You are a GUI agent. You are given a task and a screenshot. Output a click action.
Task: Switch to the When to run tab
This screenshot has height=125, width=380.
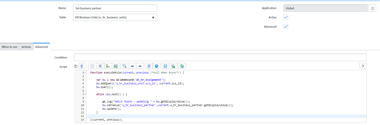tap(9, 47)
